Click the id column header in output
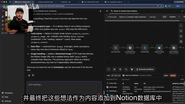The width and height of the screenshot is (185, 104). [x=123, y=83]
